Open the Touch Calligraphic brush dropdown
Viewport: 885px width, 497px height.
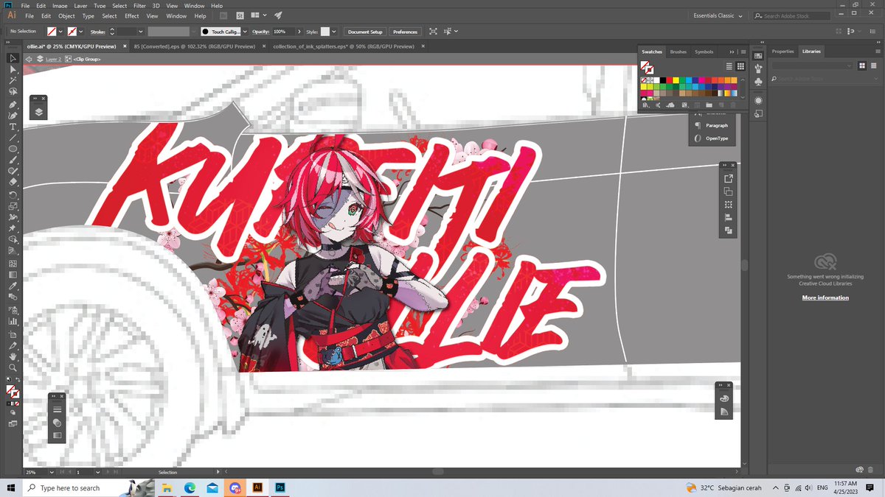(x=245, y=32)
